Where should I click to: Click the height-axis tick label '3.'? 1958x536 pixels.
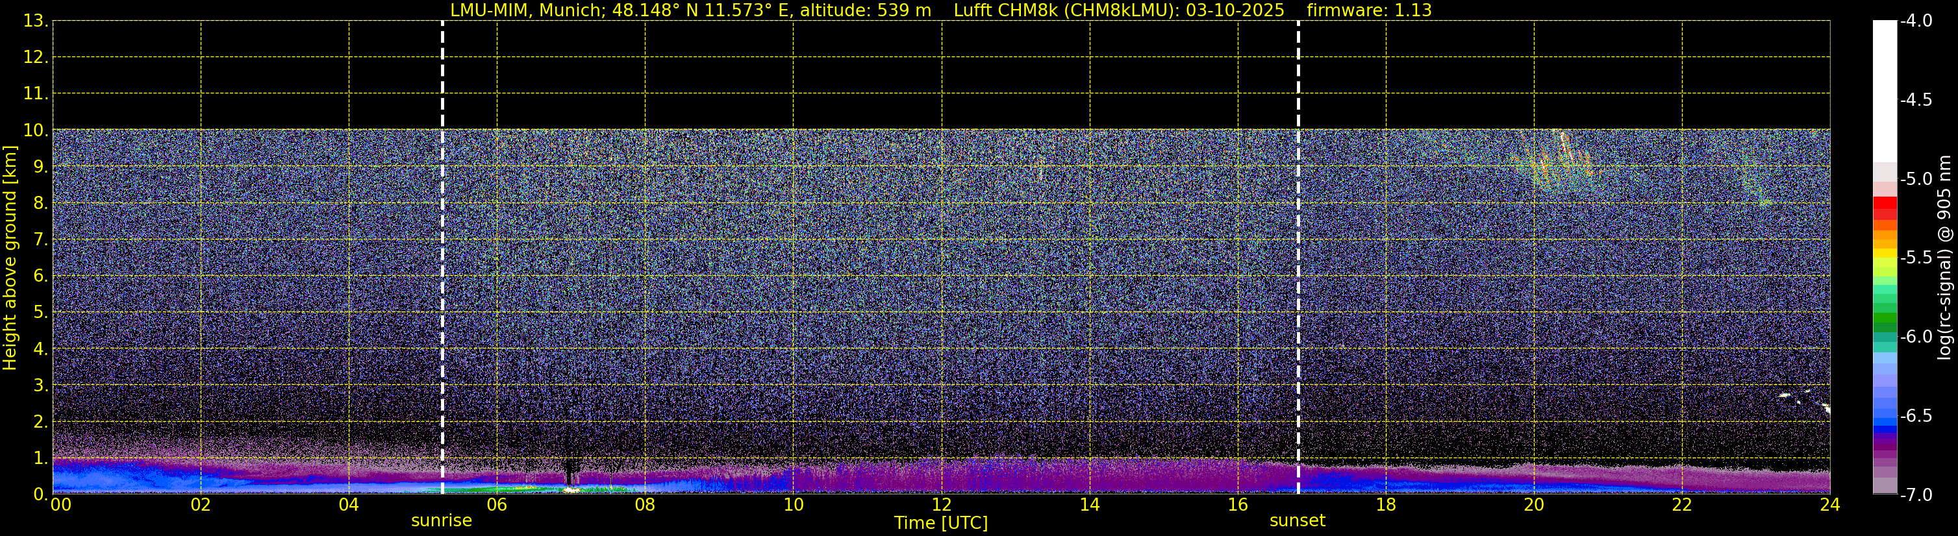40,385
